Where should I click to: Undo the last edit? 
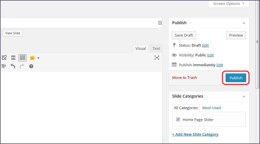[13, 66]
